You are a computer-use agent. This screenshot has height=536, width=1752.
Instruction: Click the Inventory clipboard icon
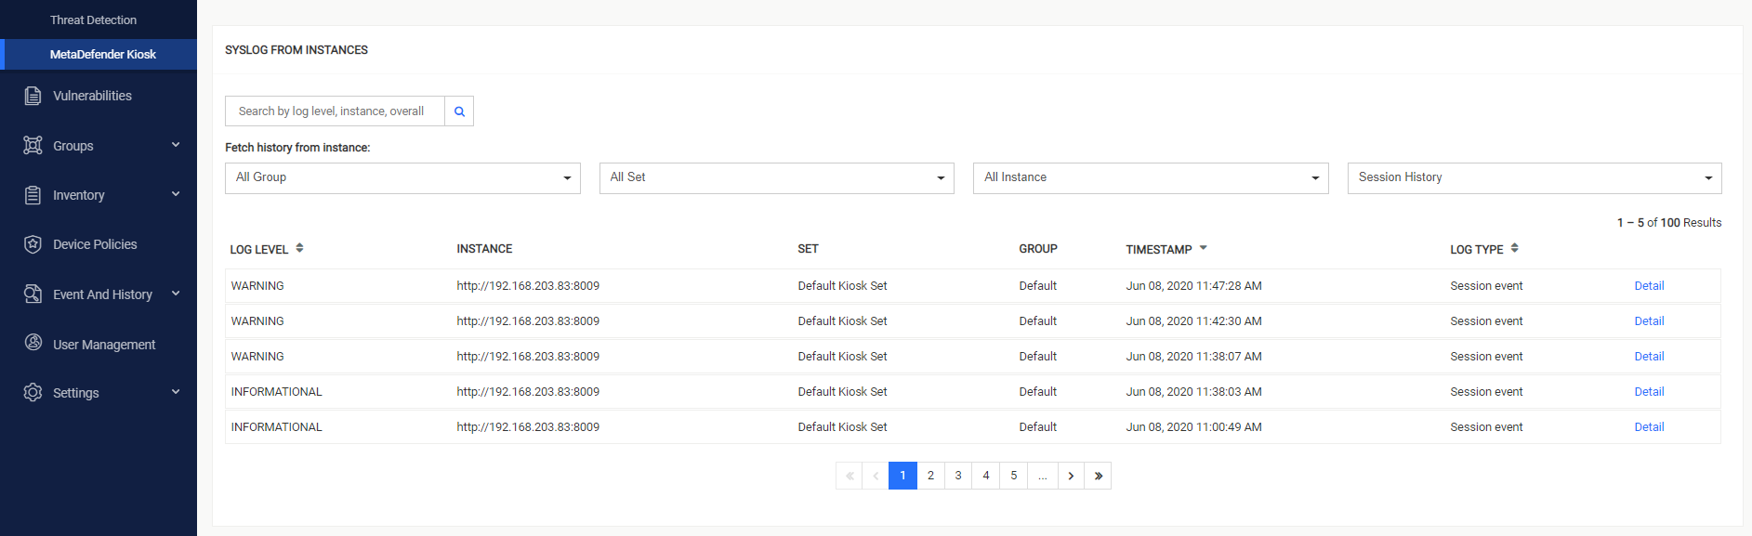point(33,195)
